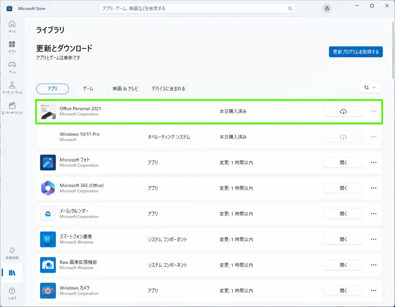Select the アプリ filter tab
The width and height of the screenshot is (395, 307).
click(x=53, y=88)
